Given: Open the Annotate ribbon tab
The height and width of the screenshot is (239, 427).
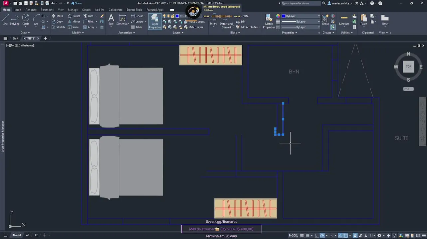Looking at the screenshot, I should pos(31,10).
